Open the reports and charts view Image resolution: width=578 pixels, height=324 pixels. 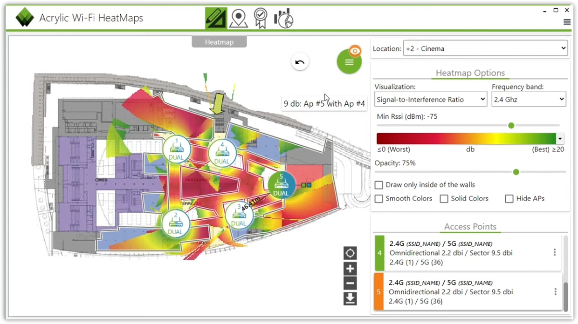(x=283, y=18)
